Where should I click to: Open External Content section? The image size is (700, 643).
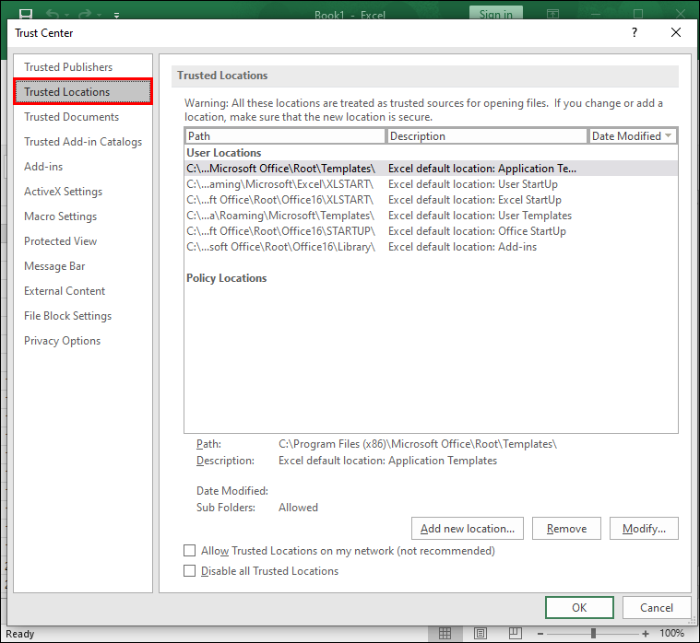pos(83,291)
